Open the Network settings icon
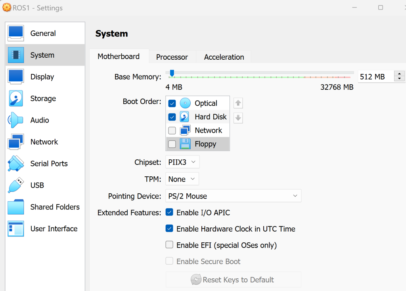Image resolution: width=406 pixels, height=291 pixels. [16, 142]
